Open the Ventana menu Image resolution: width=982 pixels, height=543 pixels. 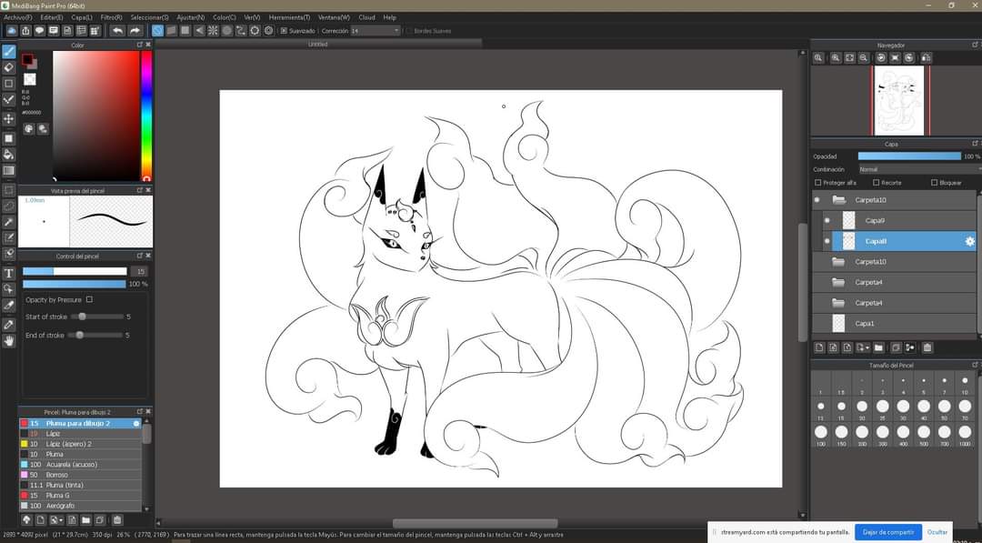[334, 17]
